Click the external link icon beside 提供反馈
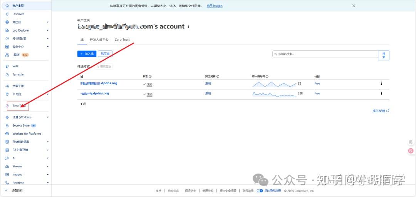This screenshot has height=197, width=416. pyautogui.click(x=387, y=111)
